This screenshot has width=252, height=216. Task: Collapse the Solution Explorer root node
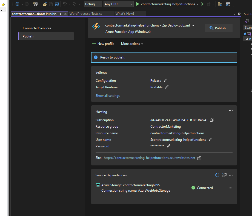click(247, 39)
